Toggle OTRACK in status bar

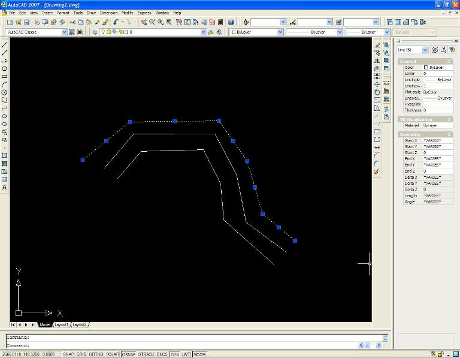point(146,354)
